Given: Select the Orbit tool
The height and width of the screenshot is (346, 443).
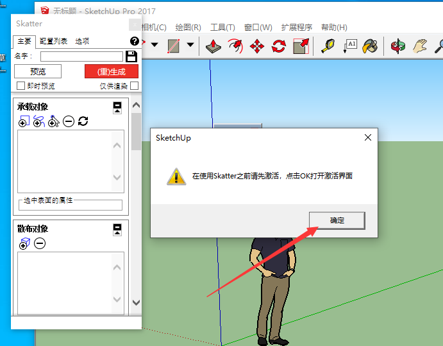Looking at the screenshot, I should 397,46.
